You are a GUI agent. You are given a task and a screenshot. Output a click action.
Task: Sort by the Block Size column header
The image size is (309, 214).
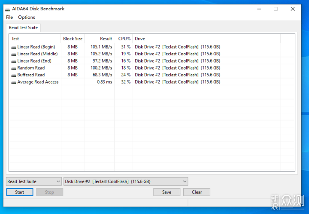[x=73, y=39]
